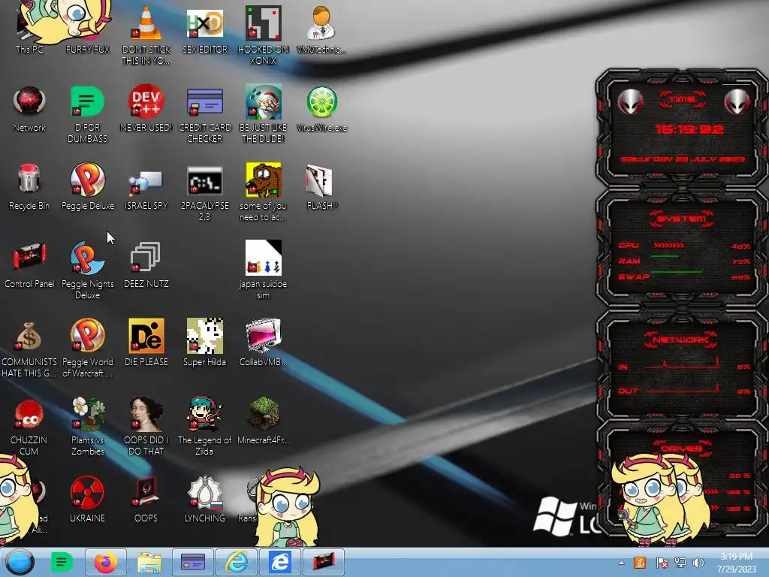Open File Explorer from the taskbar
Image resolution: width=769 pixels, height=577 pixels.
click(149, 562)
